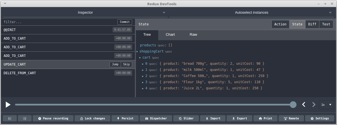The image size is (337, 125).
Task: Open the 1x playback speed dropdown
Action: pyautogui.click(x=327, y=105)
